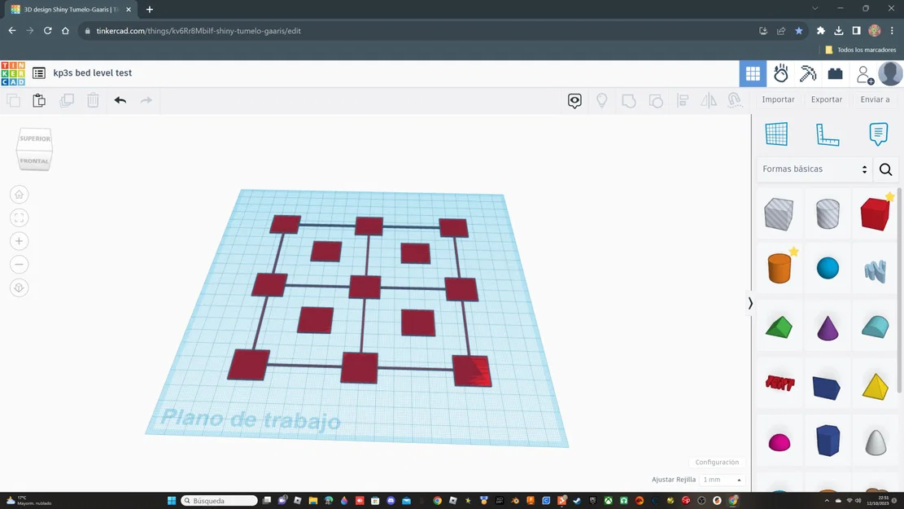Collapse the shapes panel chevron
Image resolution: width=904 pixels, height=509 pixels.
750,303
